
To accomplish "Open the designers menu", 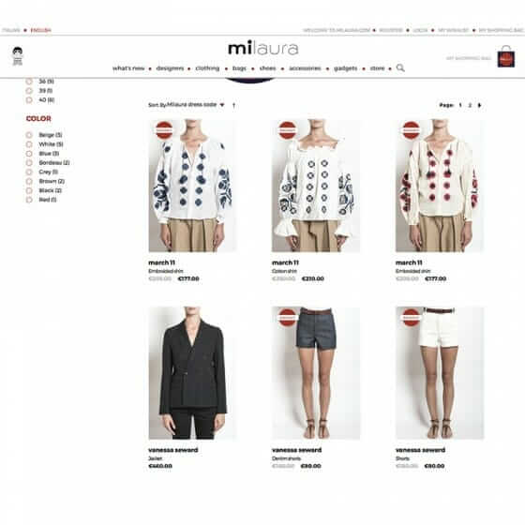I will pyautogui.click(x=170, y=68).
